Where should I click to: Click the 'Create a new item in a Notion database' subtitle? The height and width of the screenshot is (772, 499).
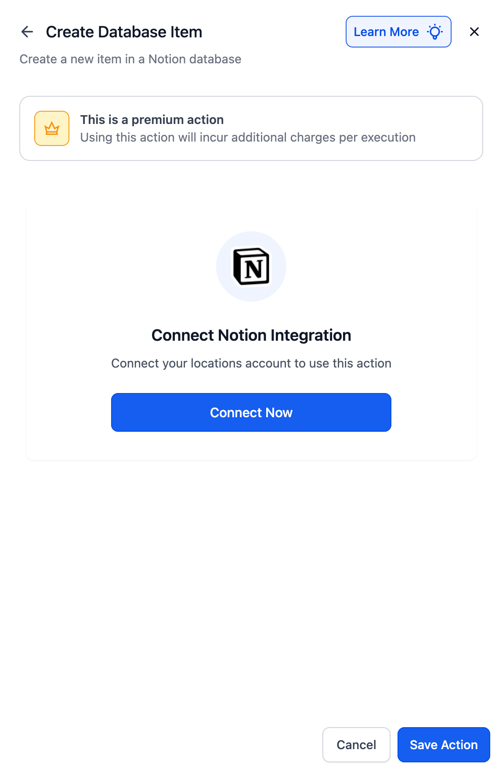point(130,59)
